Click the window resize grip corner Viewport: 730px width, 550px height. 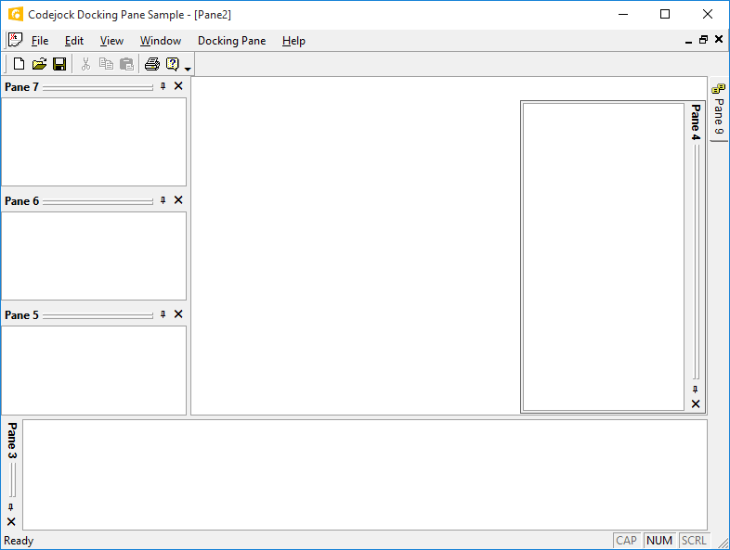pos(723,542)
